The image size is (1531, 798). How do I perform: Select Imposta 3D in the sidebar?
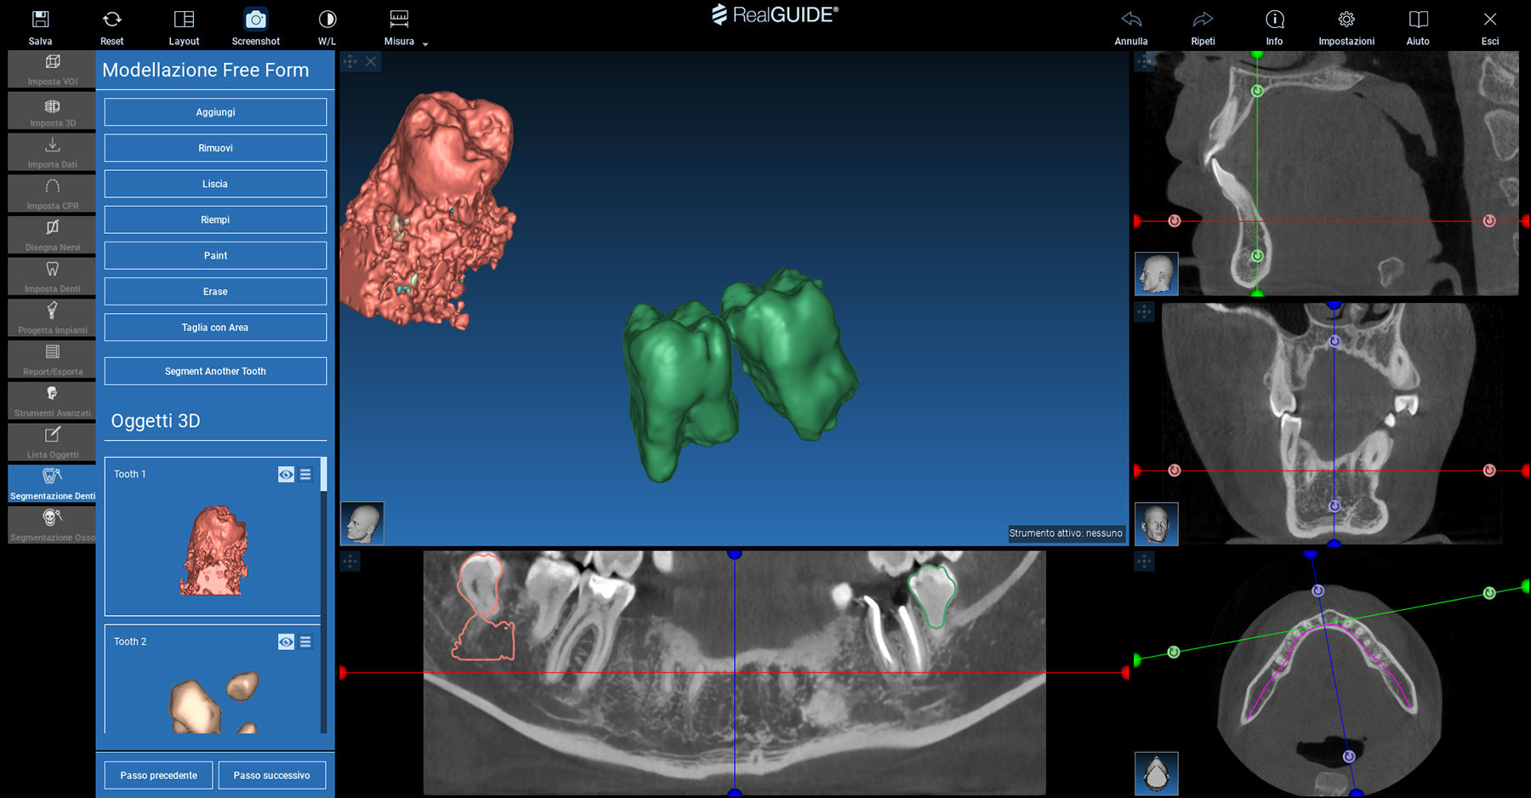[x=52, y=111]
